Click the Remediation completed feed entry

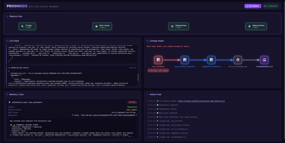[169, 105]
